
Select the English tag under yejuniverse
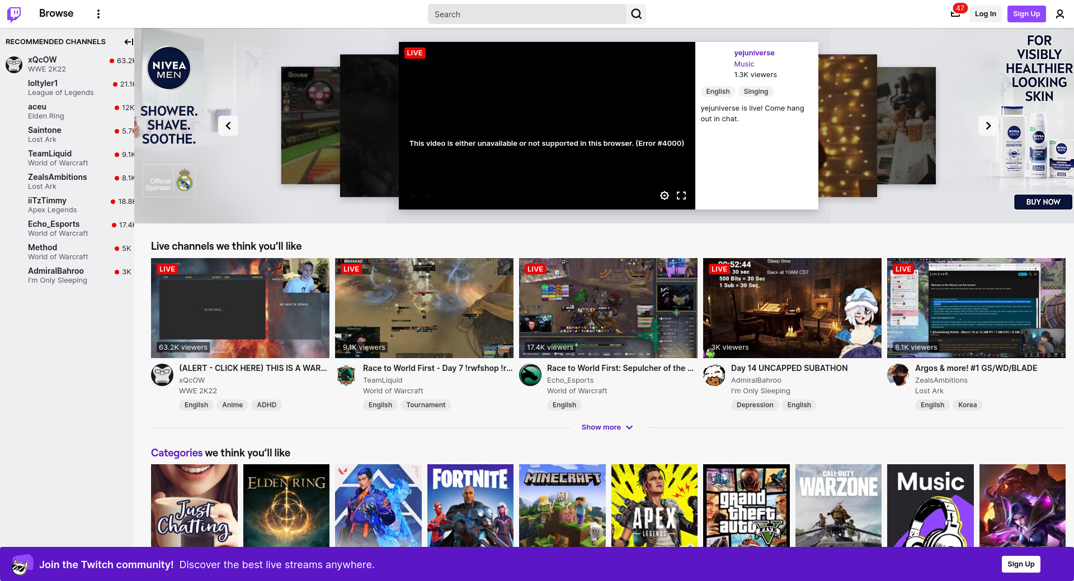[x=718, y=92]
